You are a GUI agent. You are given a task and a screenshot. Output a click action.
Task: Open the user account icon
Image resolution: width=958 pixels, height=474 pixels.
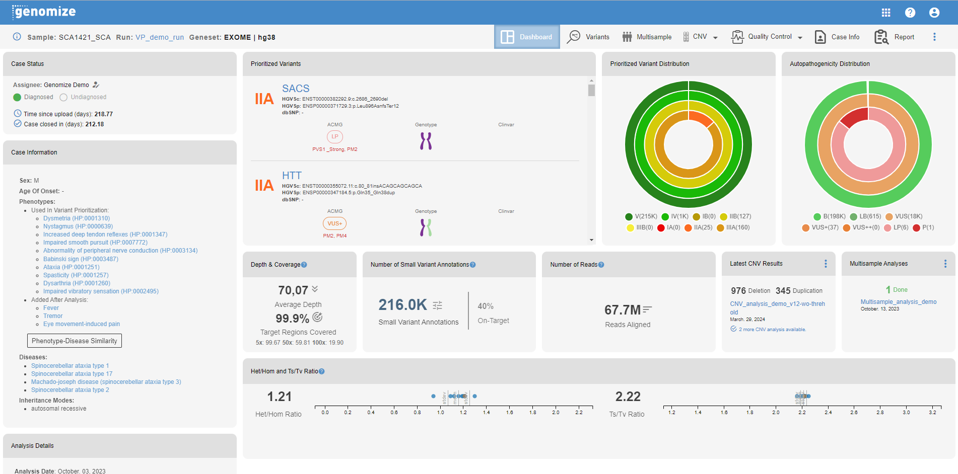tap(934, 13)
